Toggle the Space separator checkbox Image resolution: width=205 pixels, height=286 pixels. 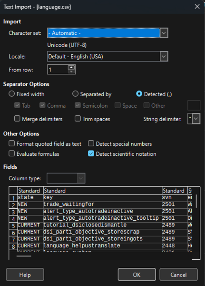coord(117,105)
